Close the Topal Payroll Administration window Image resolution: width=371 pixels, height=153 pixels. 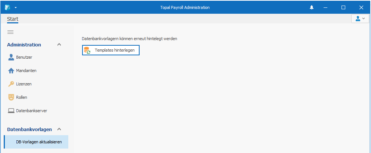361,7
